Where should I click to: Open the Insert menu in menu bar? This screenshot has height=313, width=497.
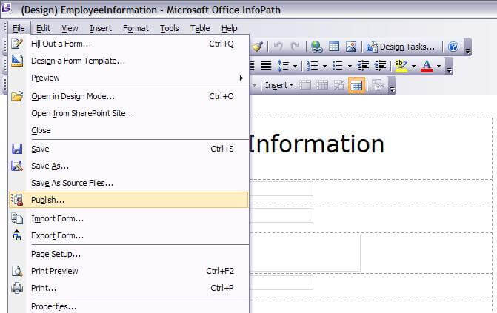(x=101, y=28)
